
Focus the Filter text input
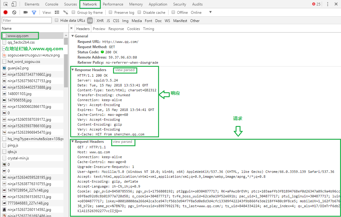pos(27,20)
